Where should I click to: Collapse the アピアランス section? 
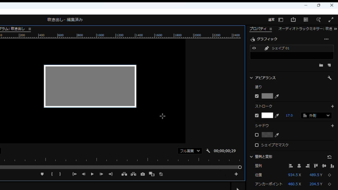[x=252, y=78]
